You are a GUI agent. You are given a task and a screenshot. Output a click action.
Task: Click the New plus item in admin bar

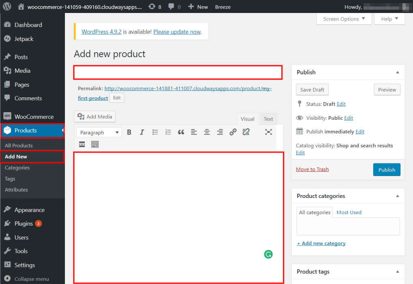(x=198, y=7)
